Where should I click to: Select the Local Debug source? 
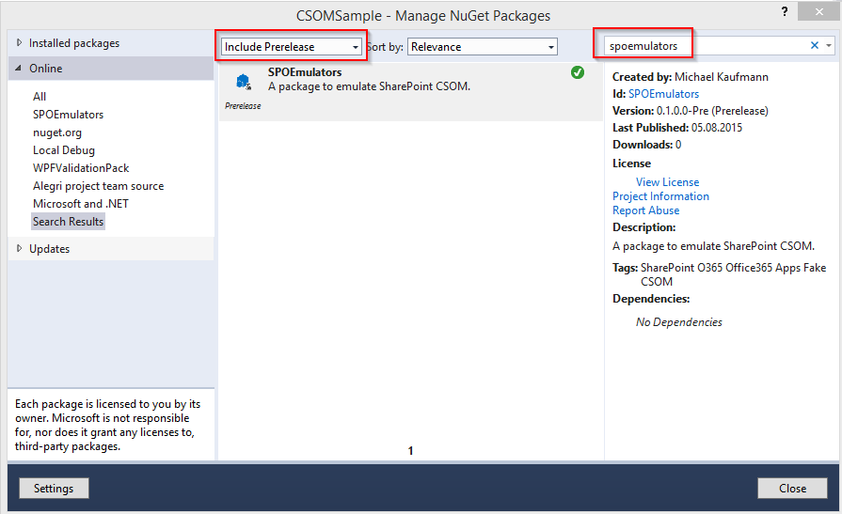(64, 150)
